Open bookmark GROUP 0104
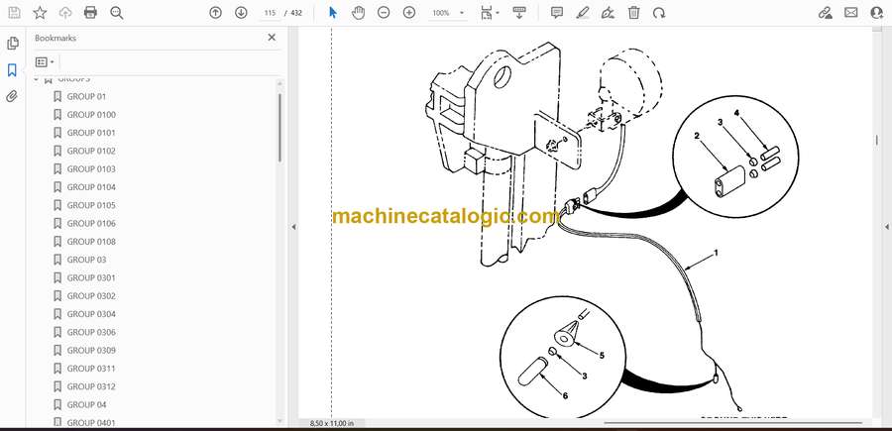892x431 pixels. pos(91,187)
